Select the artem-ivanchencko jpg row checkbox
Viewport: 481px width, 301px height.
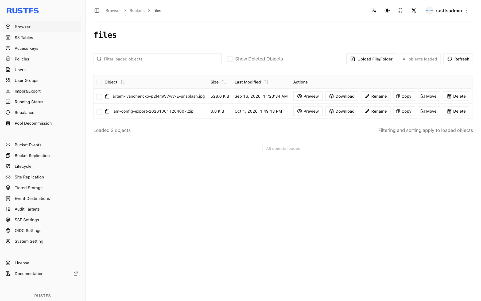(x=99, y=97)
